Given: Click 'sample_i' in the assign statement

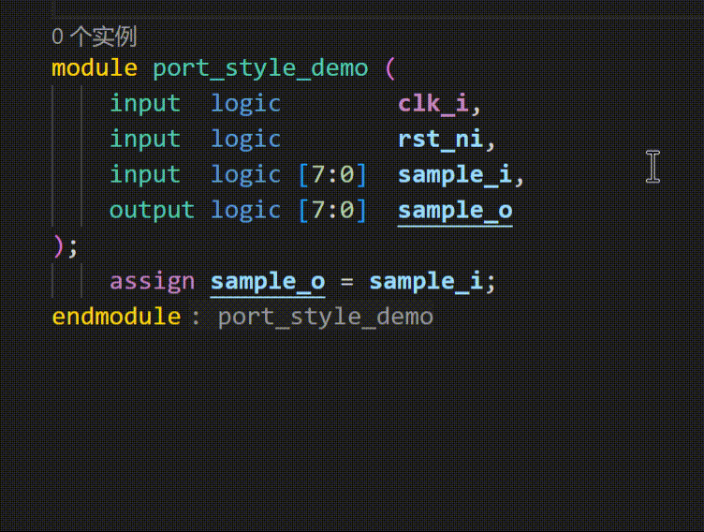Looking at the screenshot, I should 426,282.
